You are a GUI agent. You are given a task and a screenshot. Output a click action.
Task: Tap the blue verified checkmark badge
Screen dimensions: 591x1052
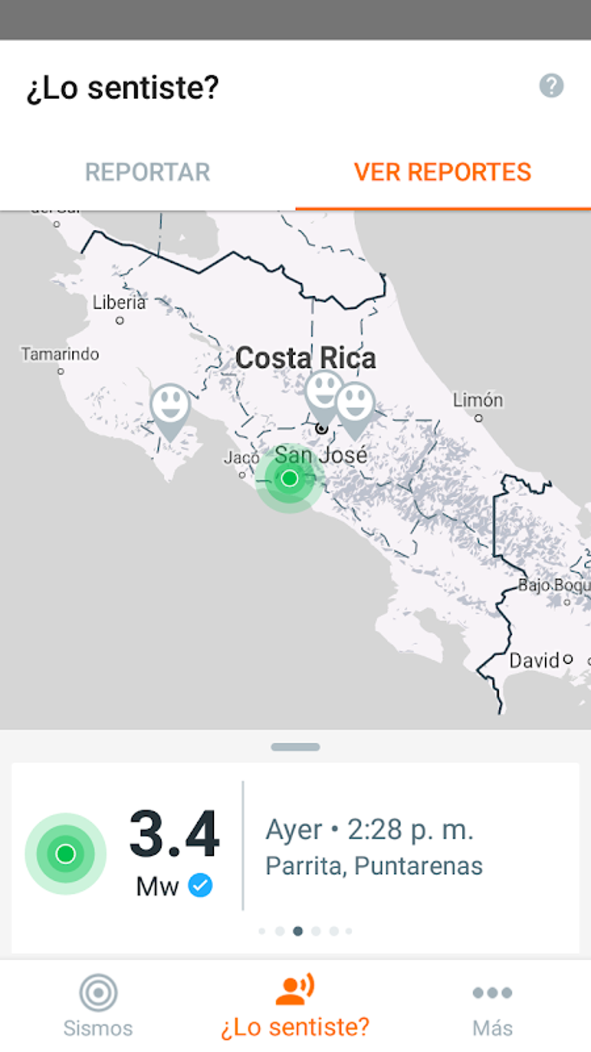click(200, 885)
